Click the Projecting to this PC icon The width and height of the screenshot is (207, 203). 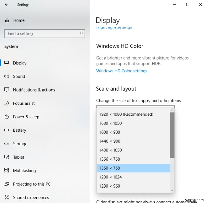pos(7,184)
